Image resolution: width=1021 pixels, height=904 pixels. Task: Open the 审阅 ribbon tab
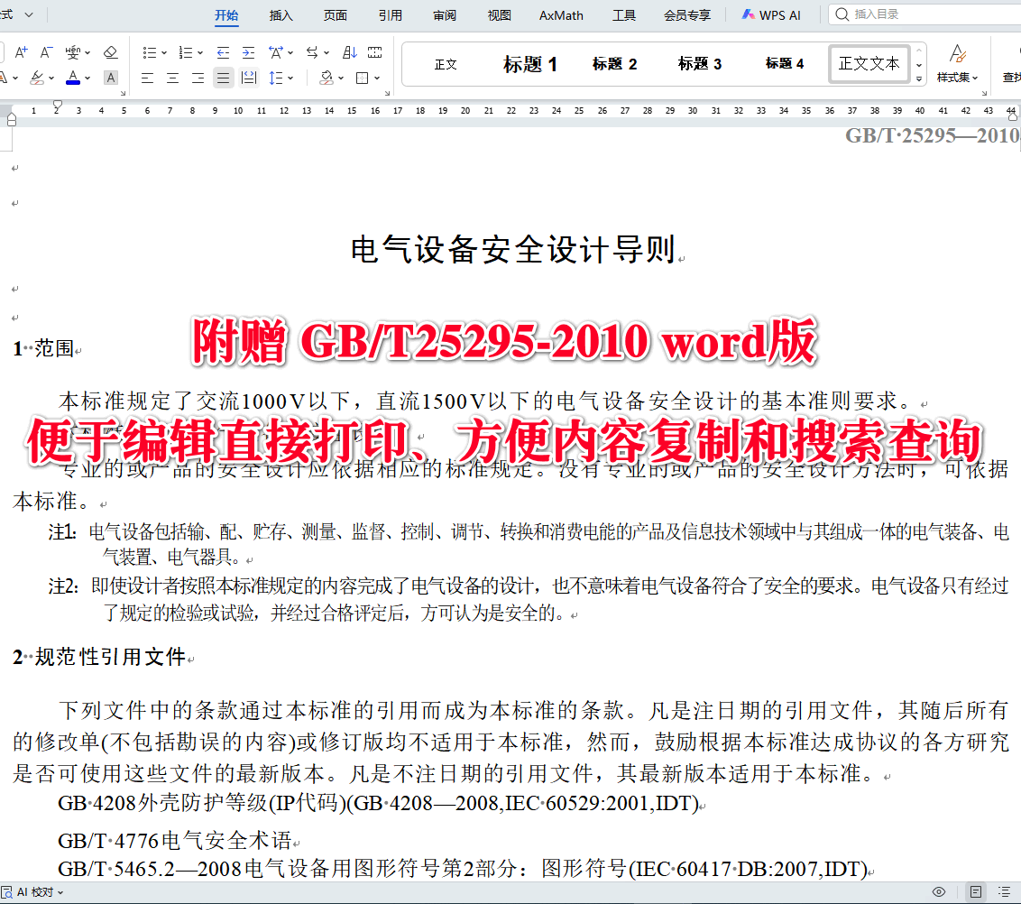[x=445, y=14]
